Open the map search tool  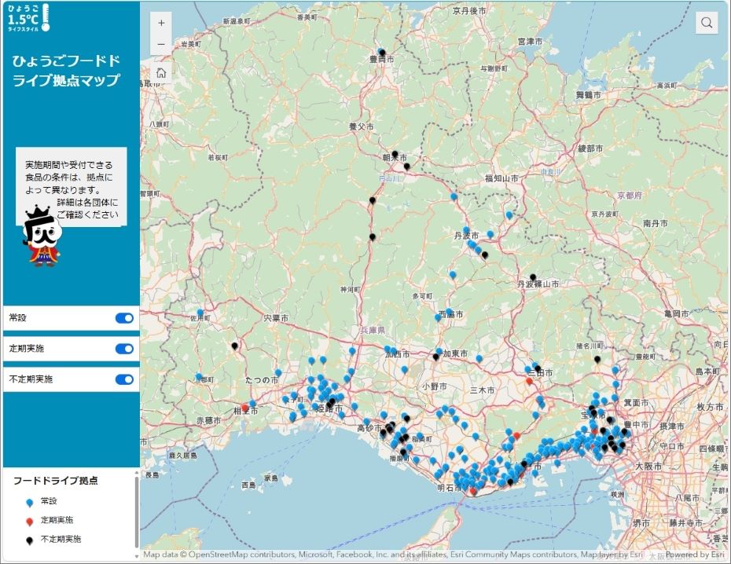pyautogui.click(x=707, y=23)
